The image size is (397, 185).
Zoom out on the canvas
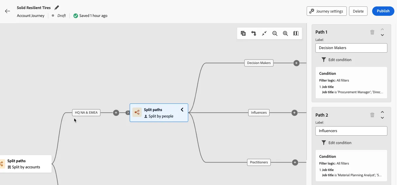click(x=275, y=33)
